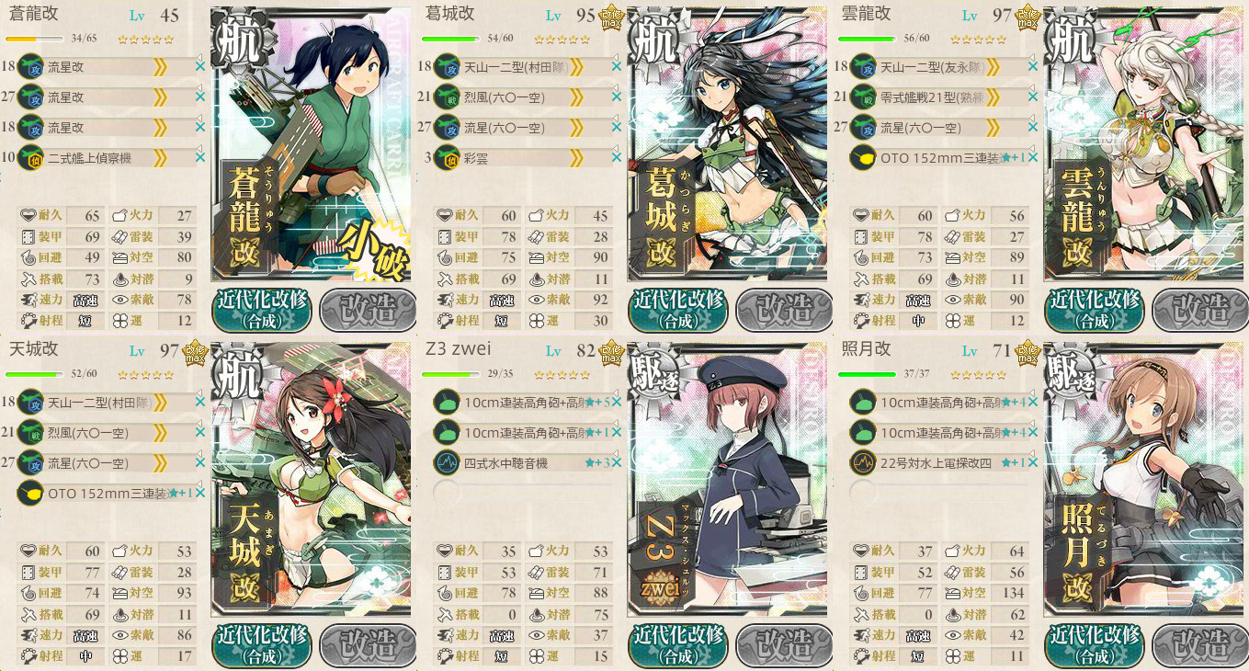Open 近代化改修 for Z3 zwei
Viewport: 1249px width, 671px height.
point(678,644)
